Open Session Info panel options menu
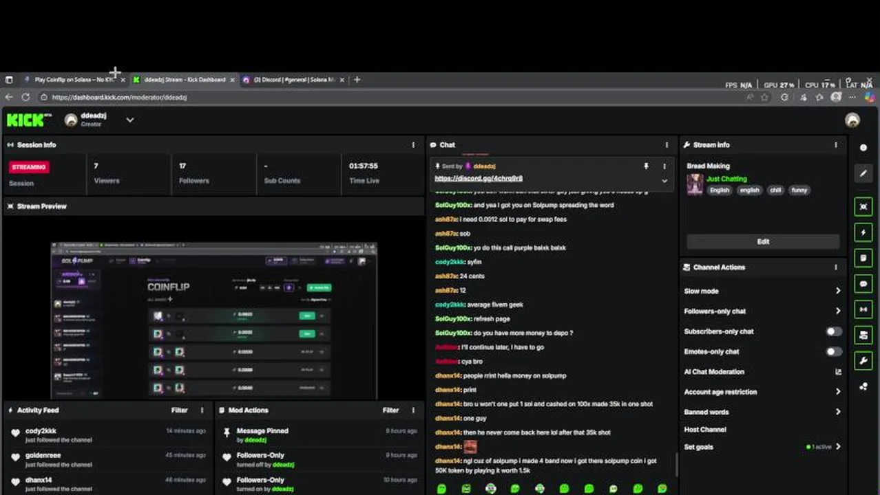 pos(413,145)
